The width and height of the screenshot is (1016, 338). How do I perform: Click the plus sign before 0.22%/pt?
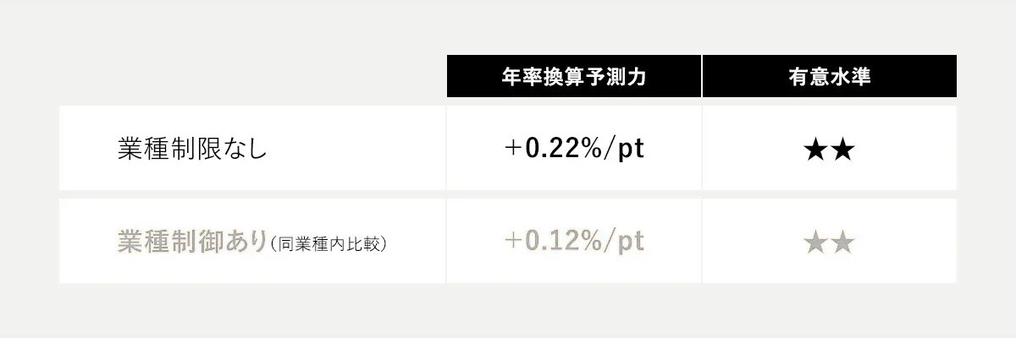513,150
